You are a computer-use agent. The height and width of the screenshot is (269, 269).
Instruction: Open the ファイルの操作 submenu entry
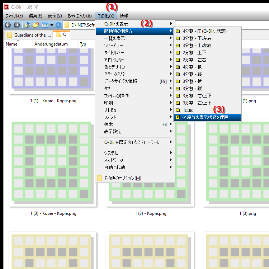coord(135,95)
